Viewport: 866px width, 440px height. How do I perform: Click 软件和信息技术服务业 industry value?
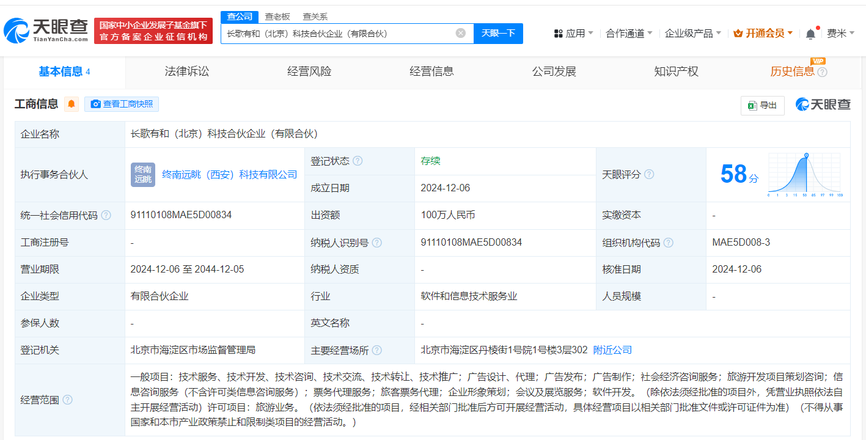coord(469,296)
